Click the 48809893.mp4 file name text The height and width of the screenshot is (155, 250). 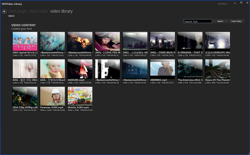click(159, 80)
